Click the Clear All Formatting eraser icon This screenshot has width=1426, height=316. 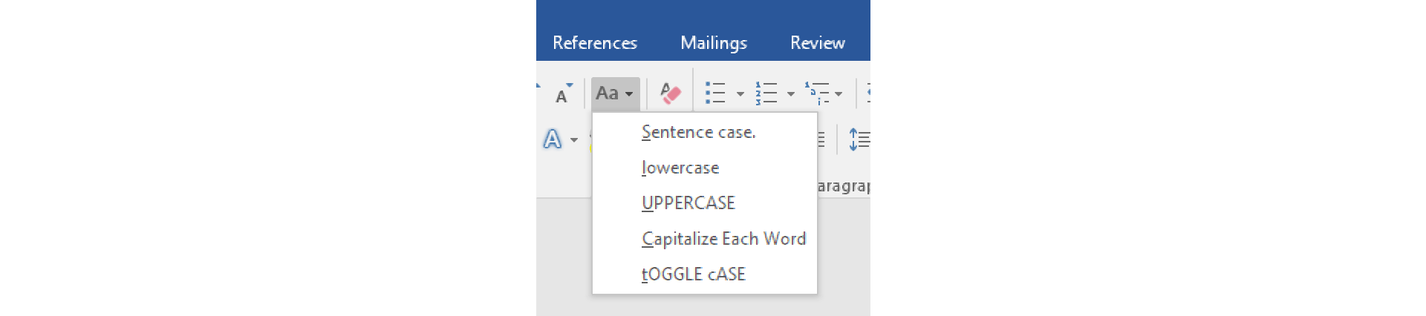click(670, 94)
